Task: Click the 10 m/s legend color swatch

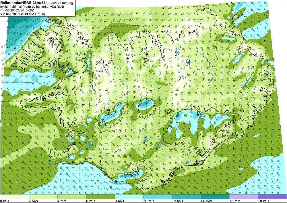Action: 158,197
